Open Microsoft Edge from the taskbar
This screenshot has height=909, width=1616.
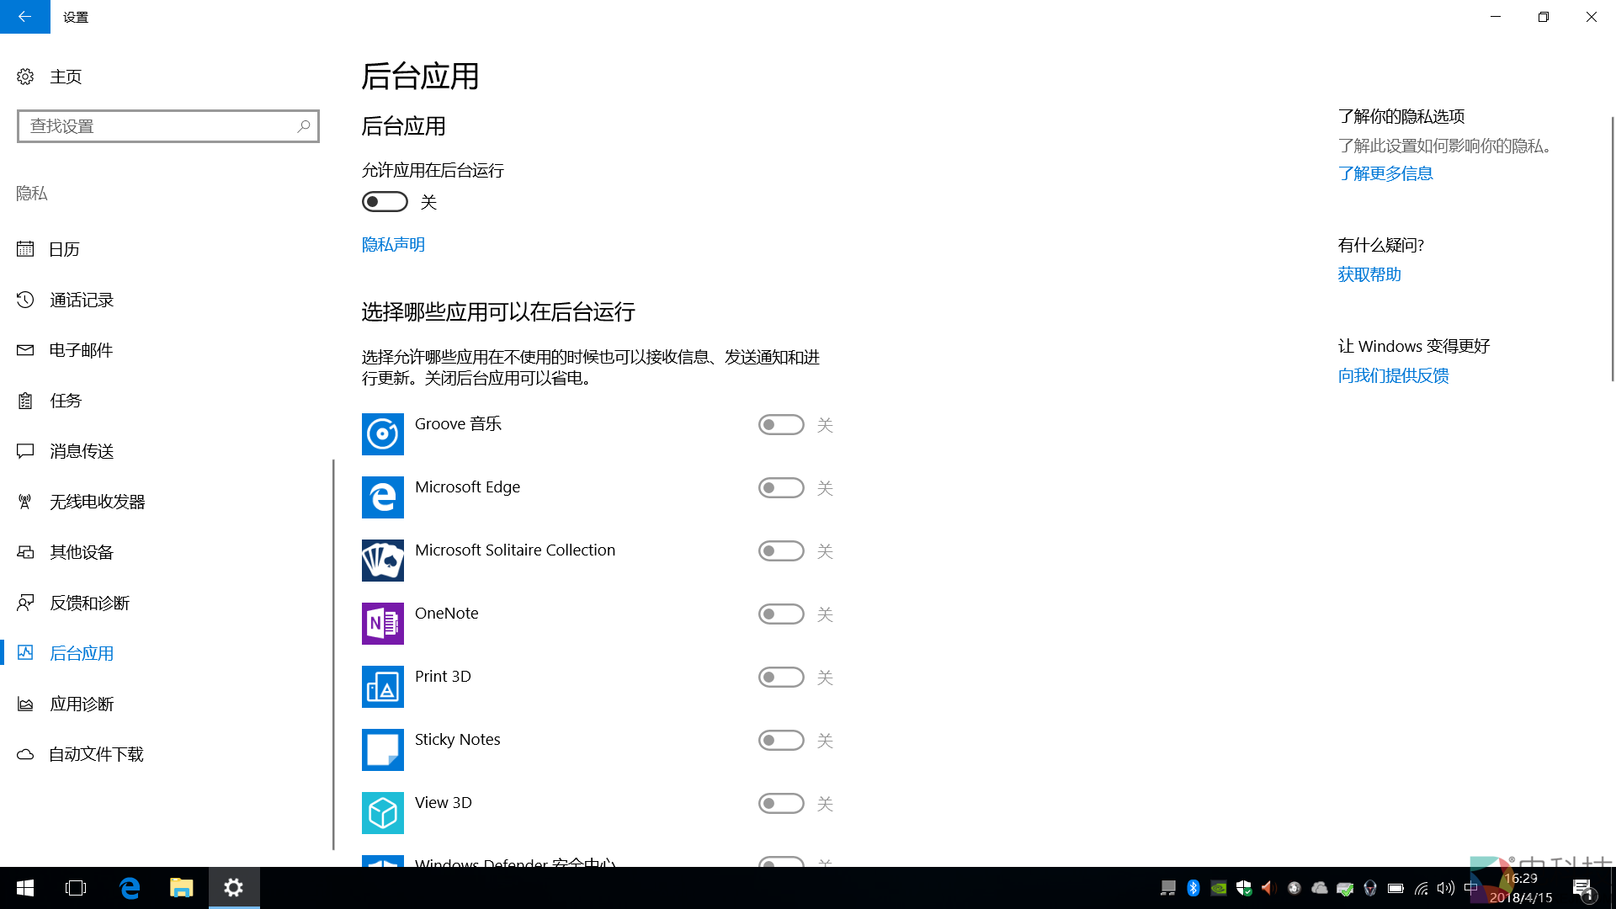pyautogui.click(x=129, y=888)
